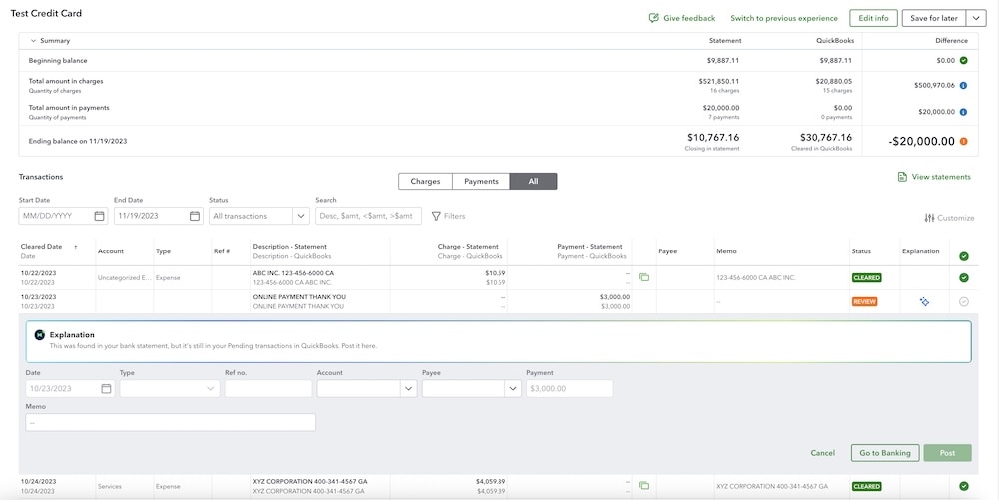Click Cancel in the explanation form
The image size is (999, 500).
coord(822,453)
